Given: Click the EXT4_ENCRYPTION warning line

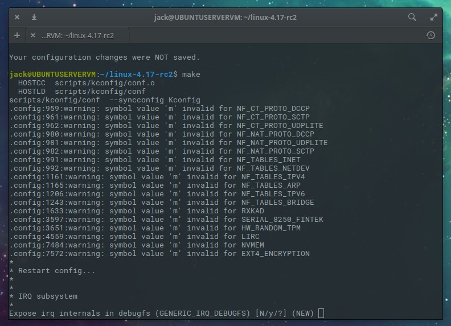Looking at the screenshot, I should pos(159,254).
